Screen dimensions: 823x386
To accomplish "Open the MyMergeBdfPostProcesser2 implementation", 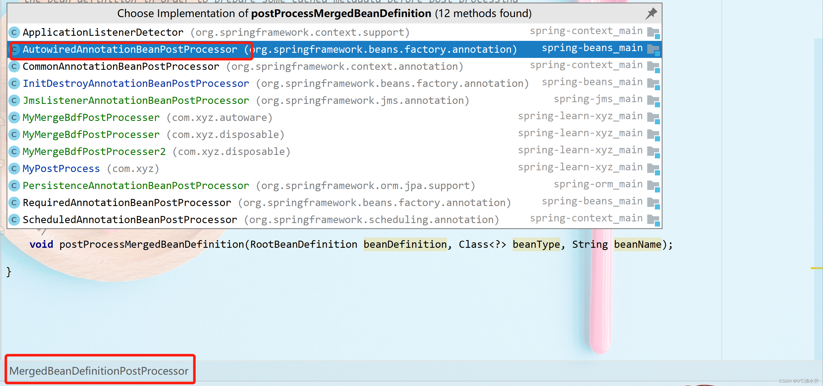I will tap(94, 151).
